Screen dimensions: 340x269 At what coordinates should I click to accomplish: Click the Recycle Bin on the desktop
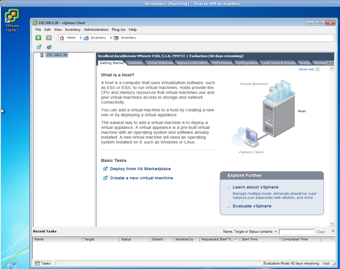pyautogui.click(x=12, y=265)
